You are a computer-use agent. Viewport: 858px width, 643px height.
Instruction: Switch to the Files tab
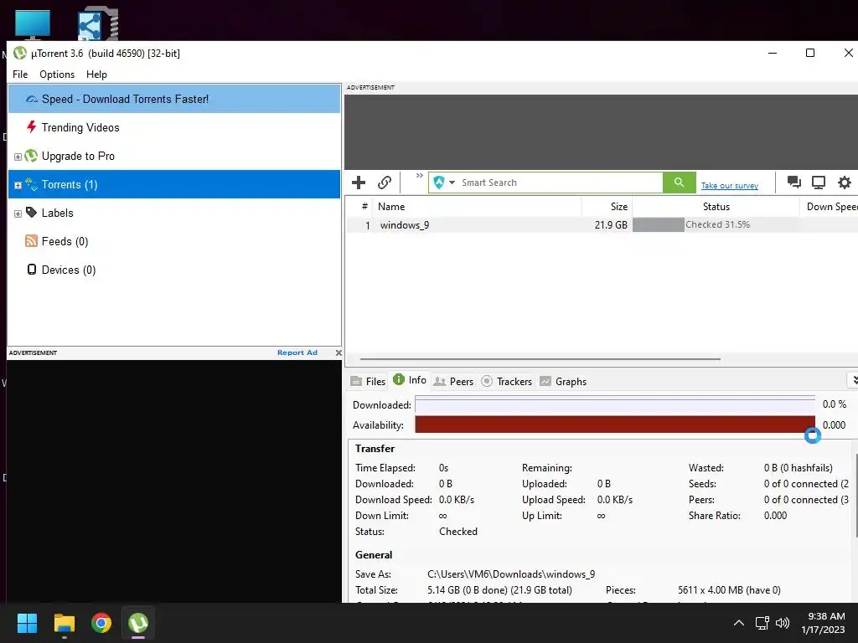[x=369, y=382]
